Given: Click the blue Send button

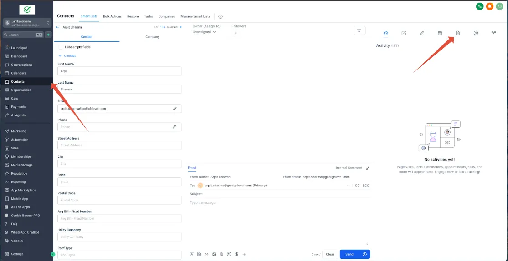Looking at the screenshot, I should [x=349, y=254].
